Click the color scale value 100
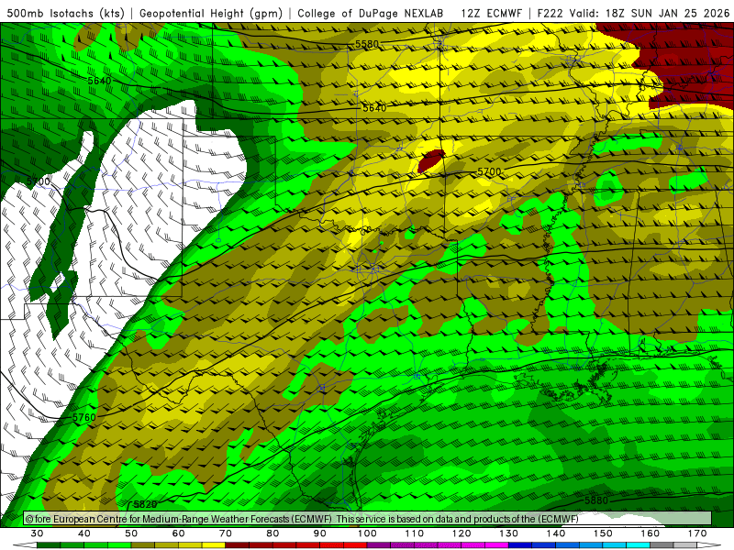 pos(367,533)
